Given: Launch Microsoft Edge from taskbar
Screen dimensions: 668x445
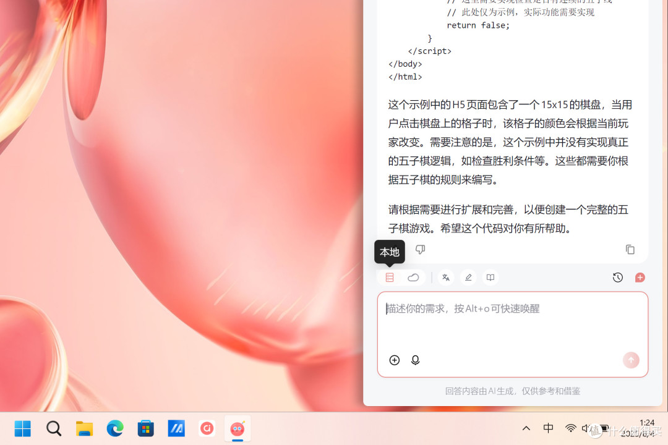Looking at the screenshot, I should 115,428.
